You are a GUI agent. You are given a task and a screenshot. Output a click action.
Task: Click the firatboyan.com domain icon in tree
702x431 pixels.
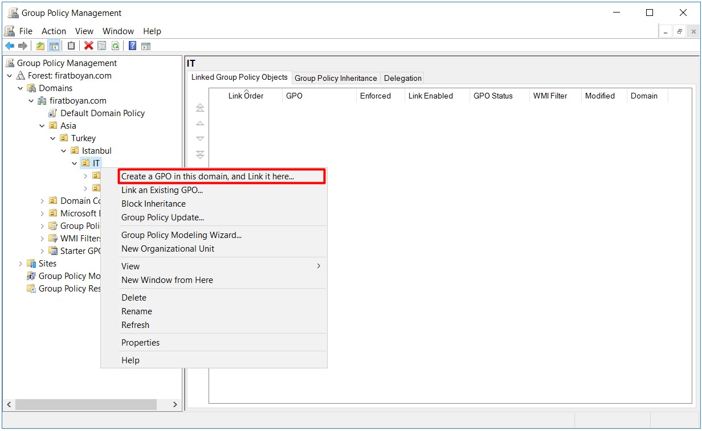42,101
